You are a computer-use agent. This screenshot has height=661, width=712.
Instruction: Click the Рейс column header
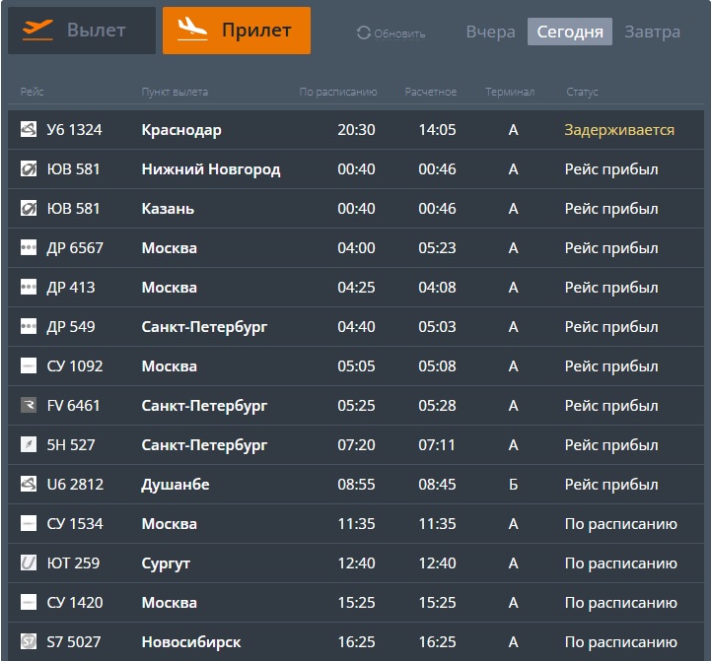pos(32,92)
